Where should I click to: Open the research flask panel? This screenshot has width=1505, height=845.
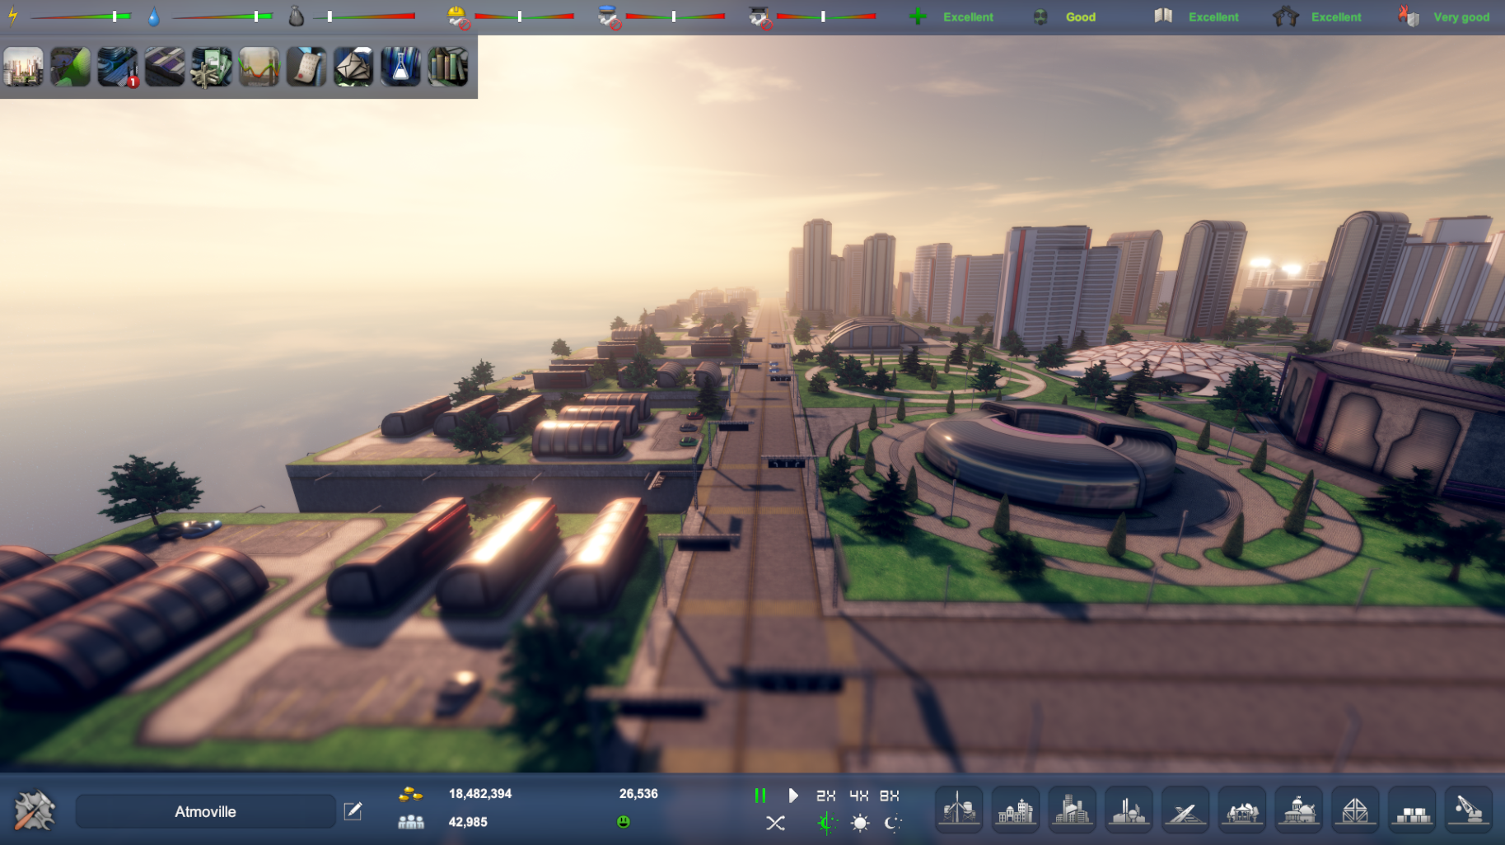click(x=400, y=67)
